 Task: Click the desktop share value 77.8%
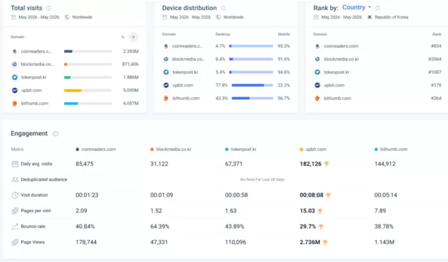pyautogui.click(x=221, y=85)
